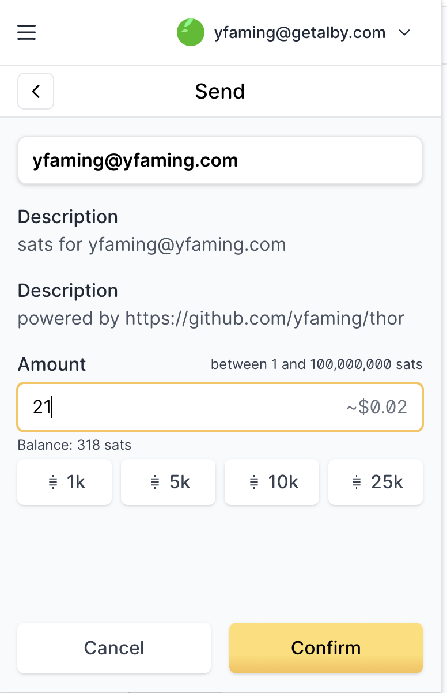The height and width of the screenshot is (693, 447).
Task: Go back using the left arrow
Action: pyautogui.click(x=36, y=91)
